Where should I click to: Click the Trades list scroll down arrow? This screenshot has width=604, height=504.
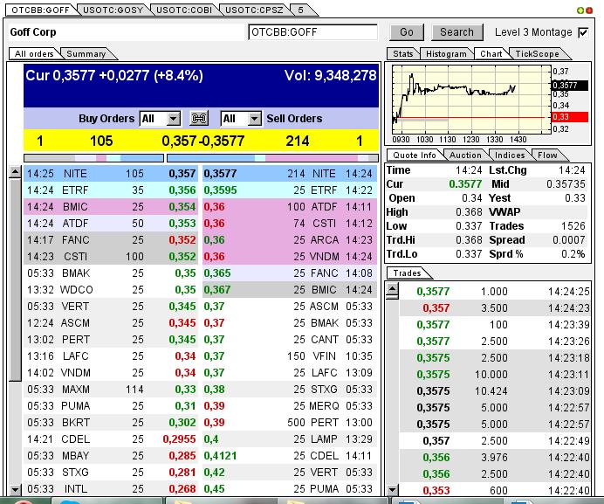pos(392,490)
